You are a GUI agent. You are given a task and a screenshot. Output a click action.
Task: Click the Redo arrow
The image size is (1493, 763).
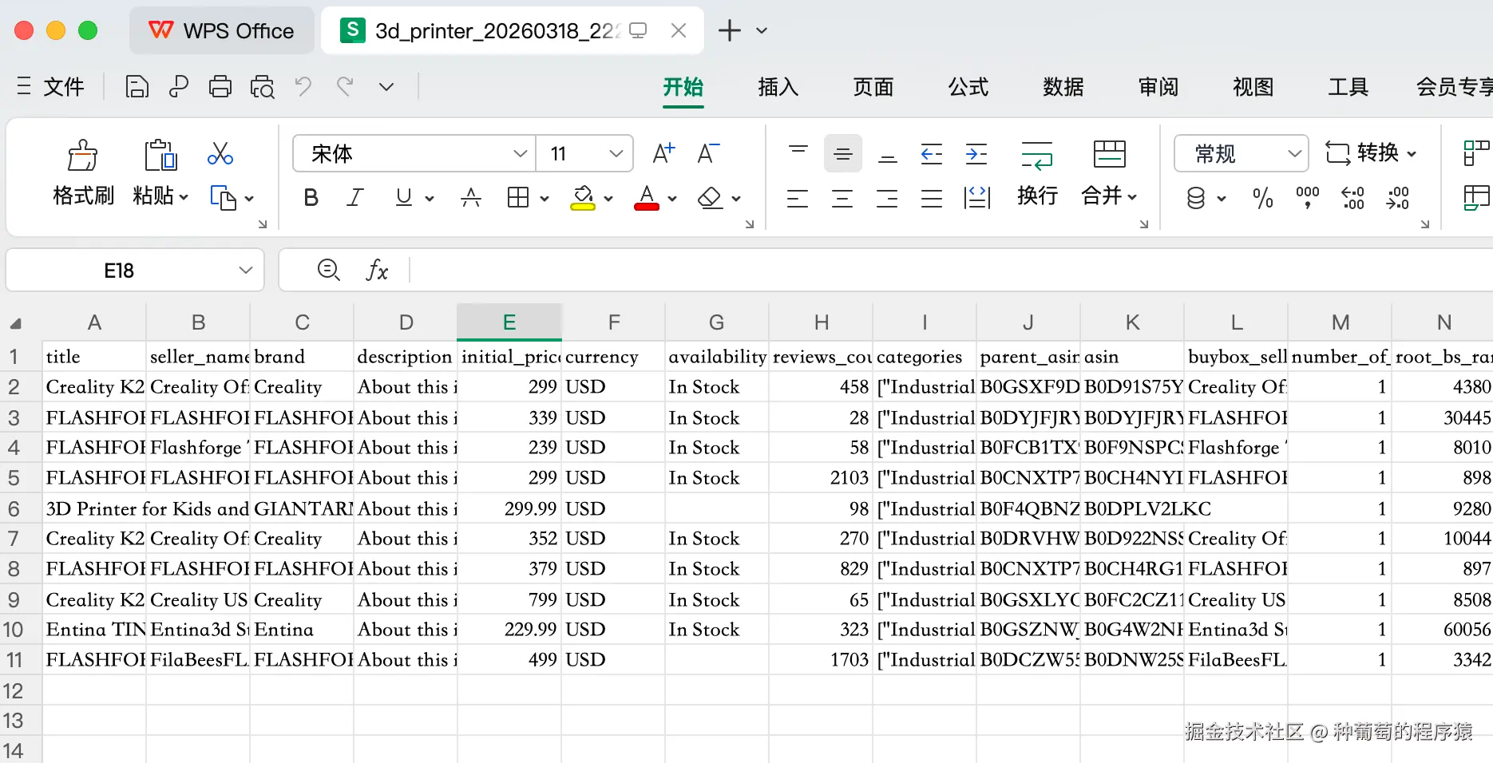point(345,85)
